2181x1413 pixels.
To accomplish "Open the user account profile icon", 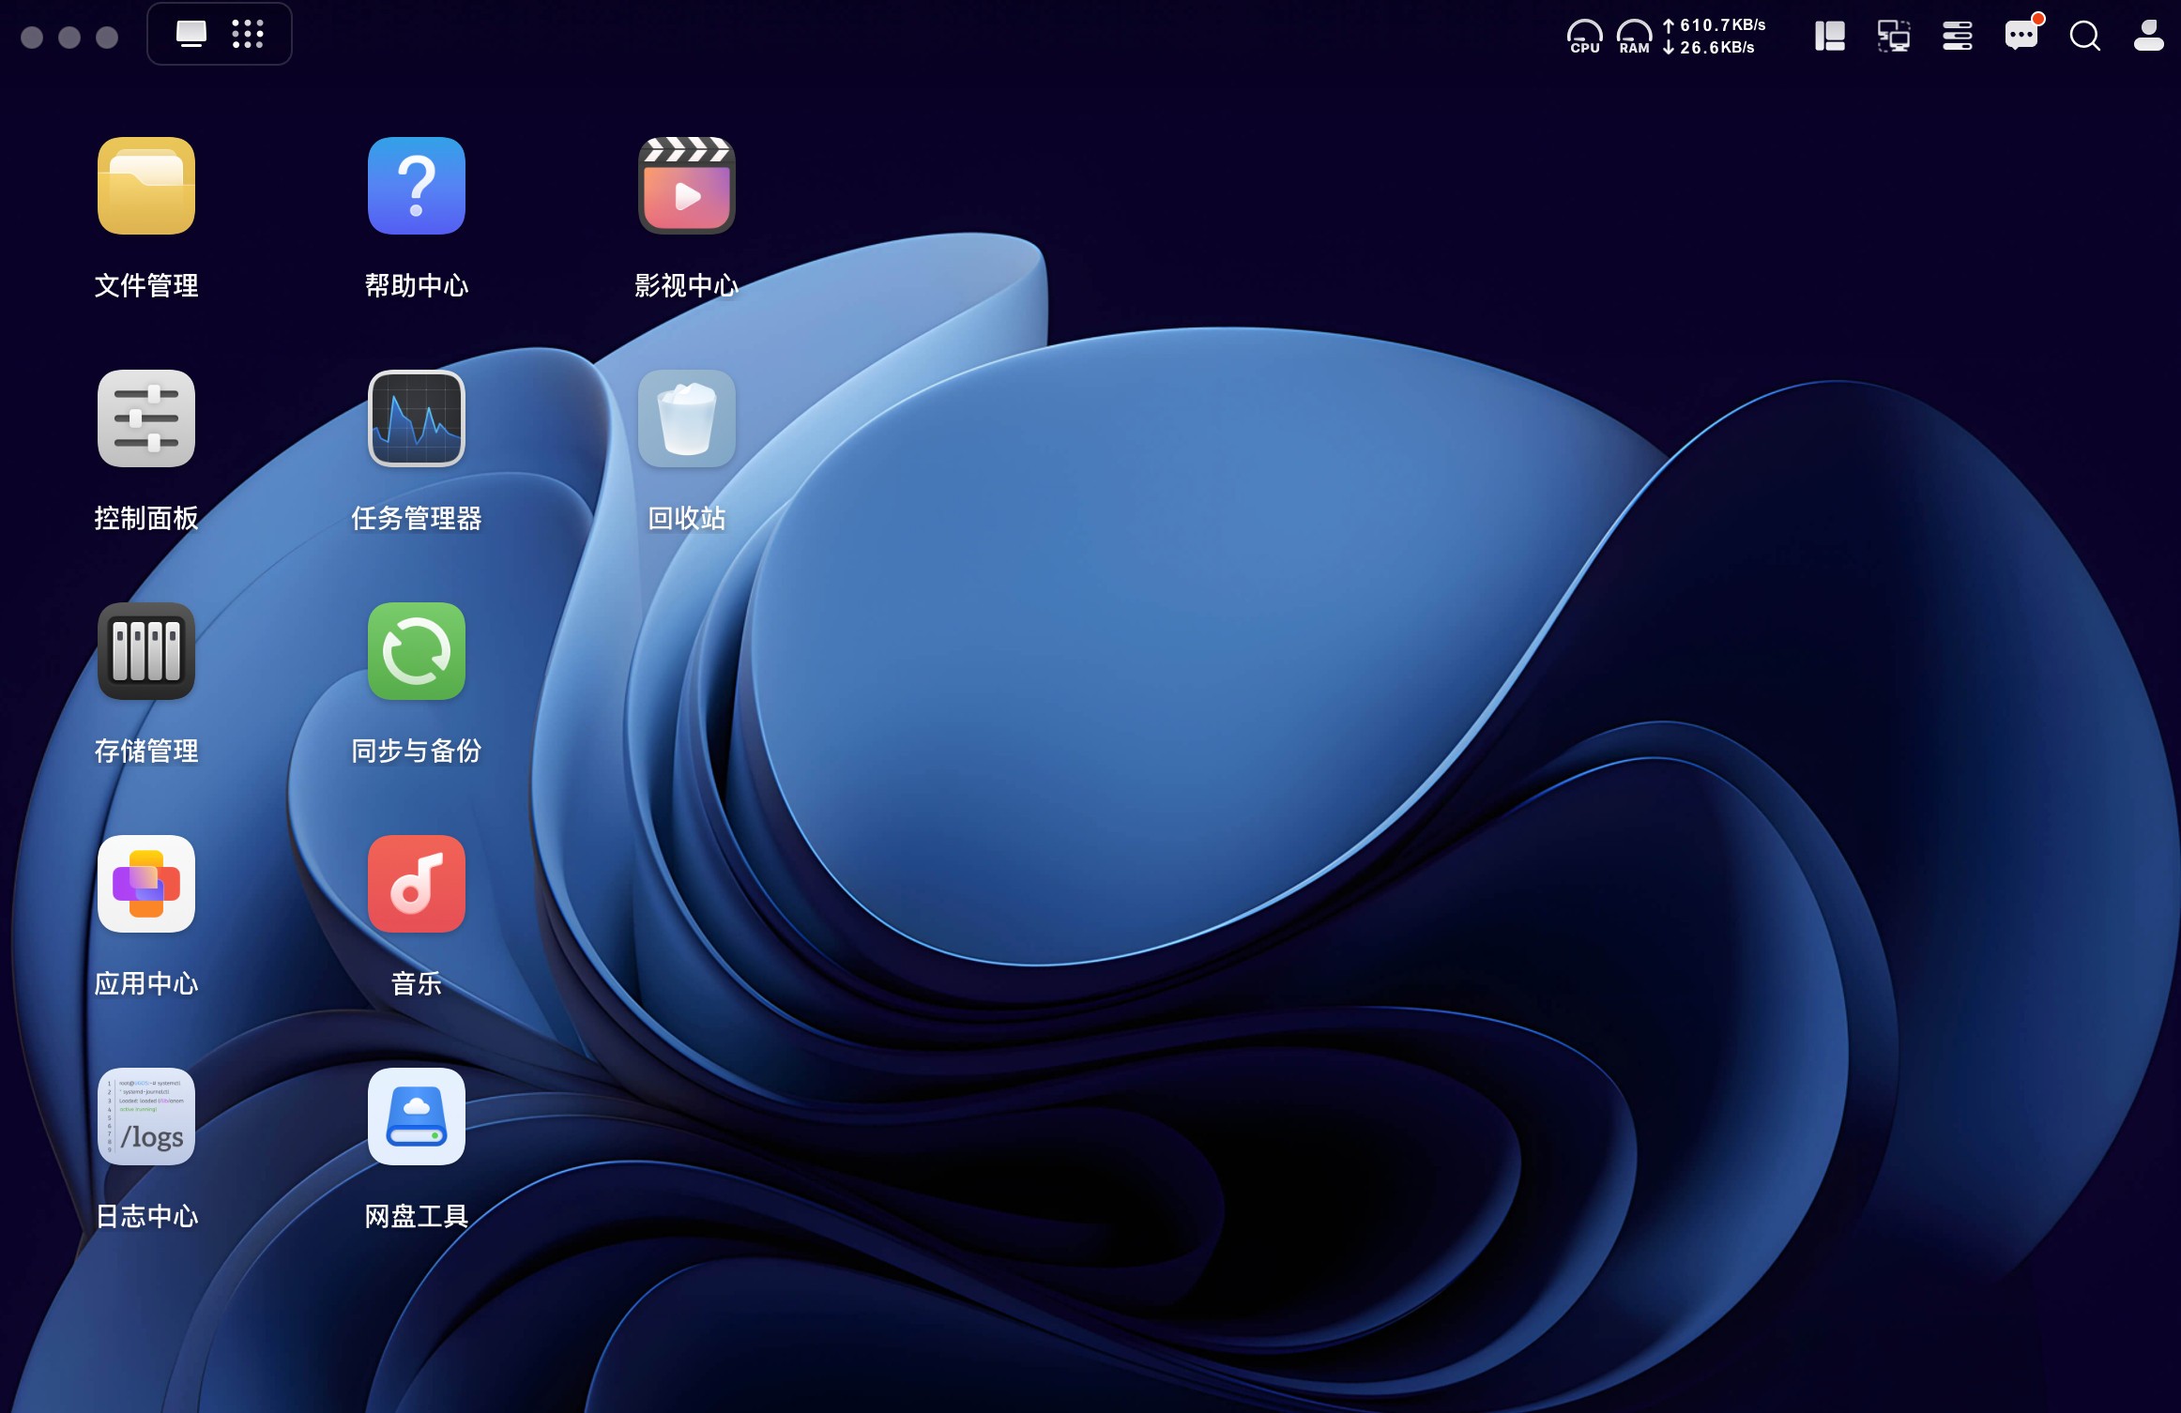I will click(x=2149, y=36).
